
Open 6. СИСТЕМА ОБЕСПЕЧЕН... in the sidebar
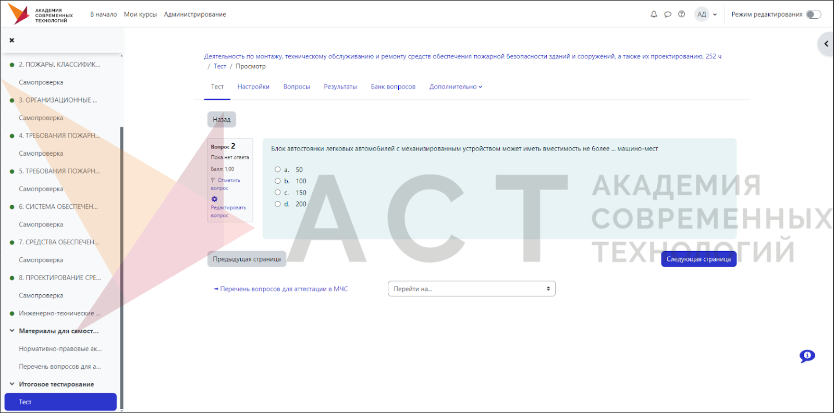[x=58, y=207]
